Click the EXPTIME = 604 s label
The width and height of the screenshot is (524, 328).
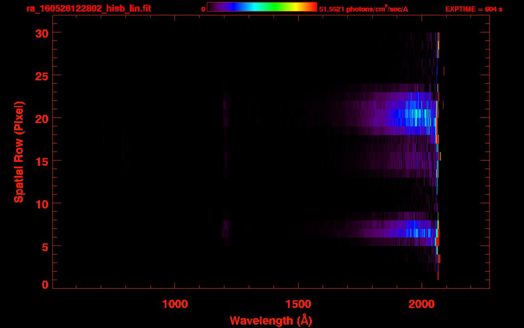pyautogui.click(x=474, y=9)
